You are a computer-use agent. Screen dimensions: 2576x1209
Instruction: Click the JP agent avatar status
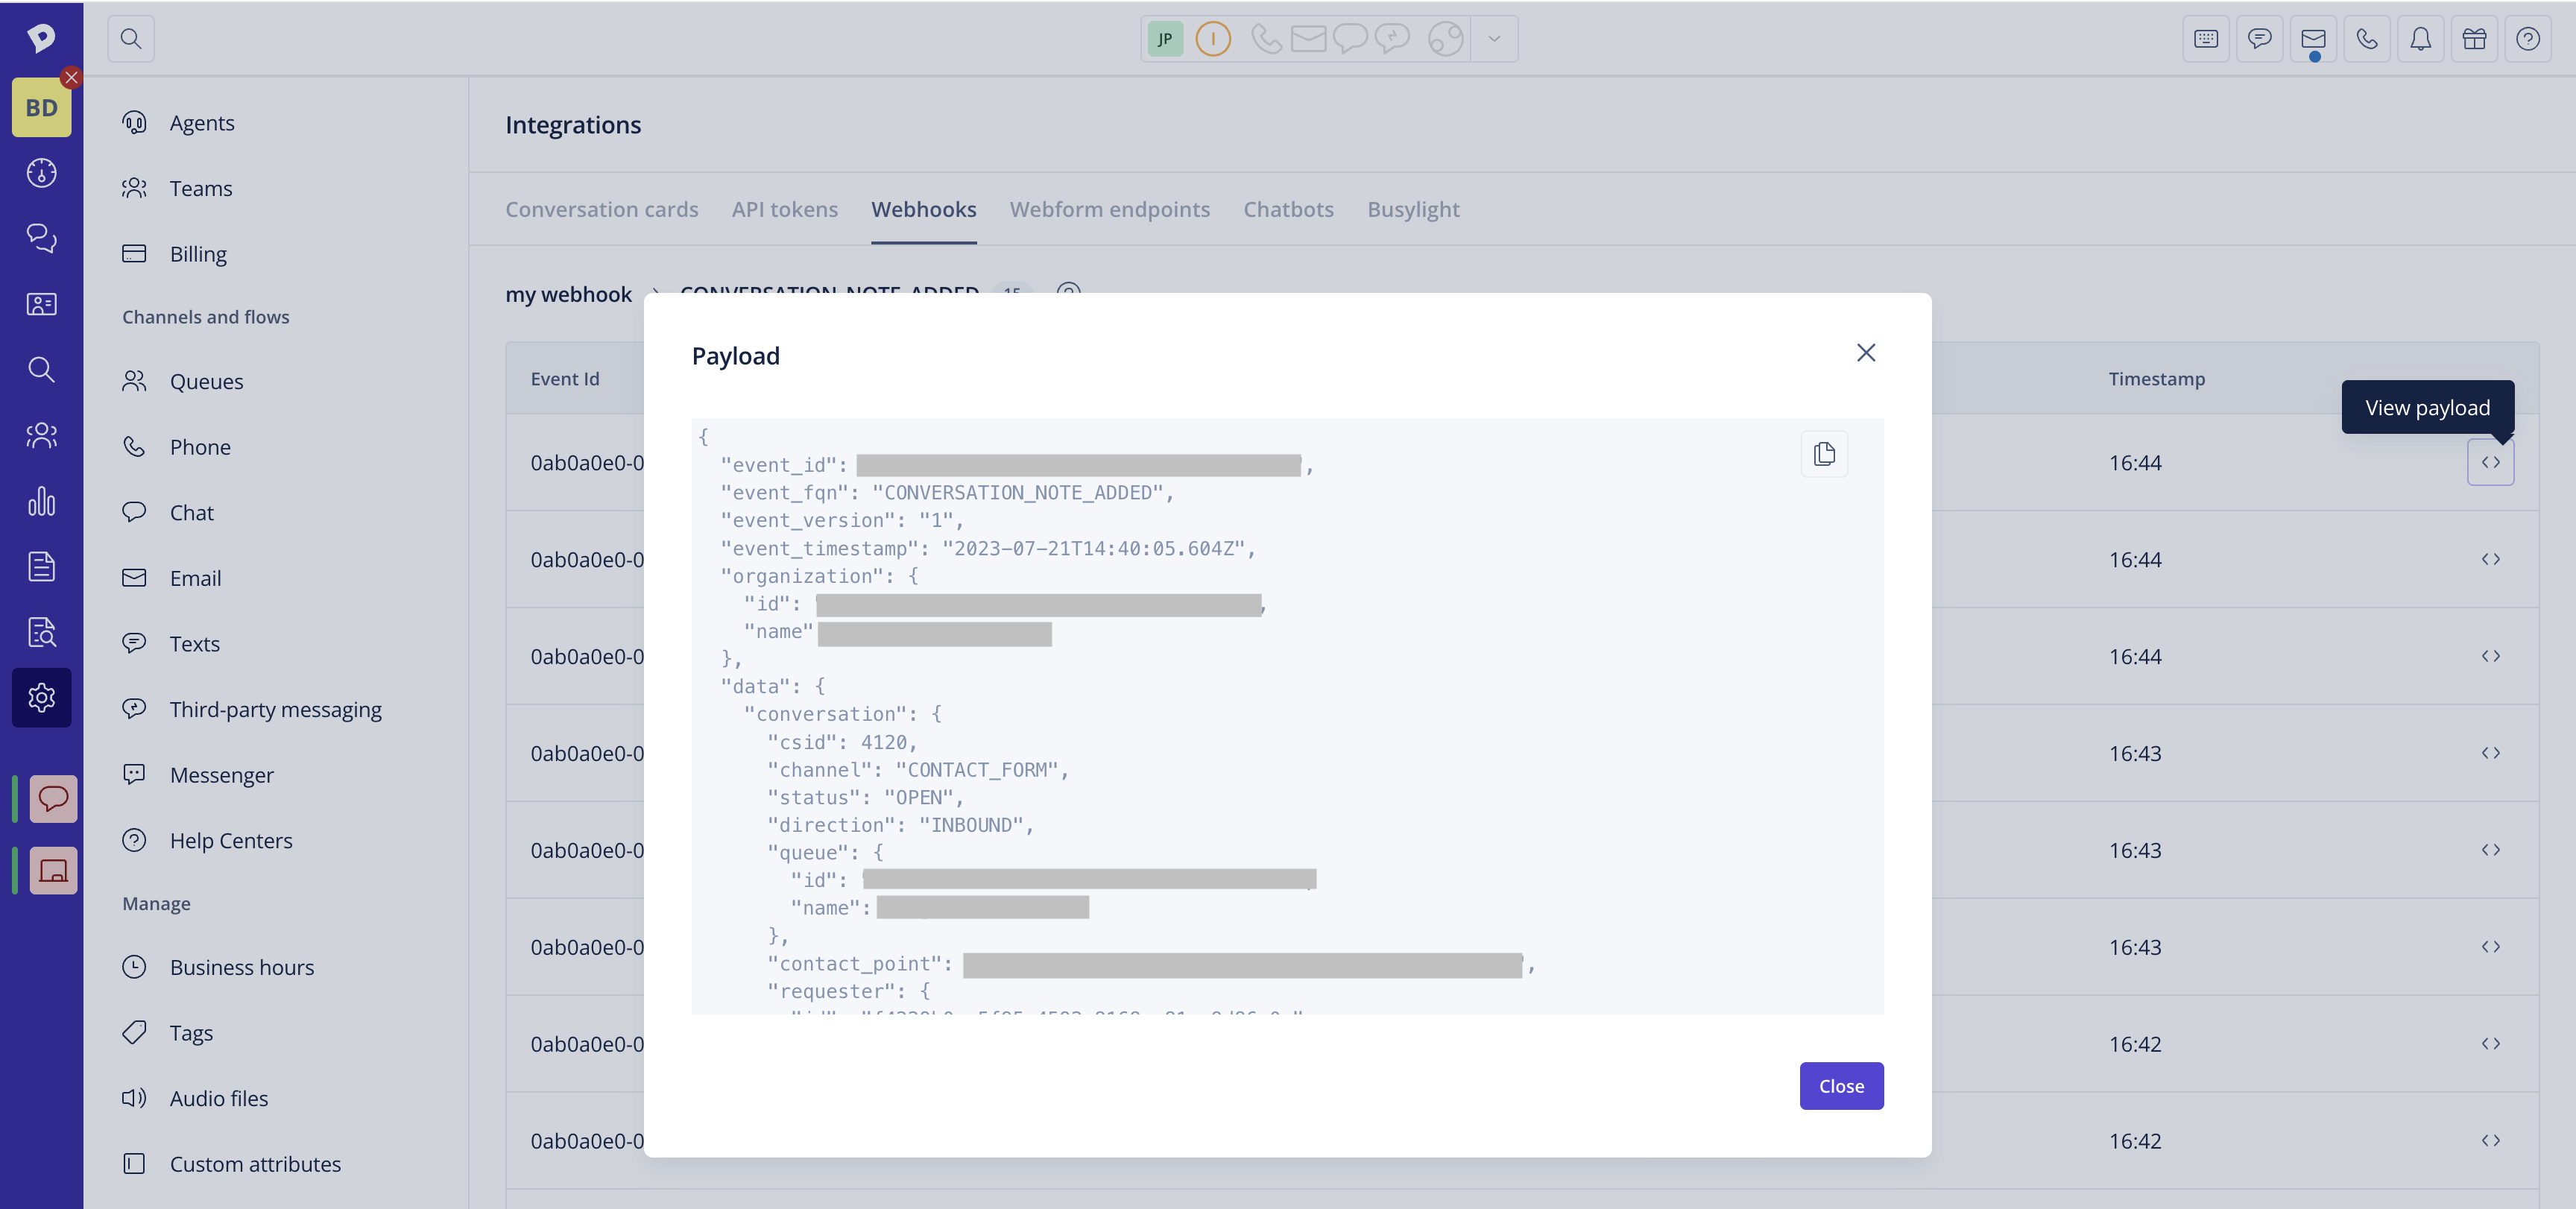[x=1165, y=39]
